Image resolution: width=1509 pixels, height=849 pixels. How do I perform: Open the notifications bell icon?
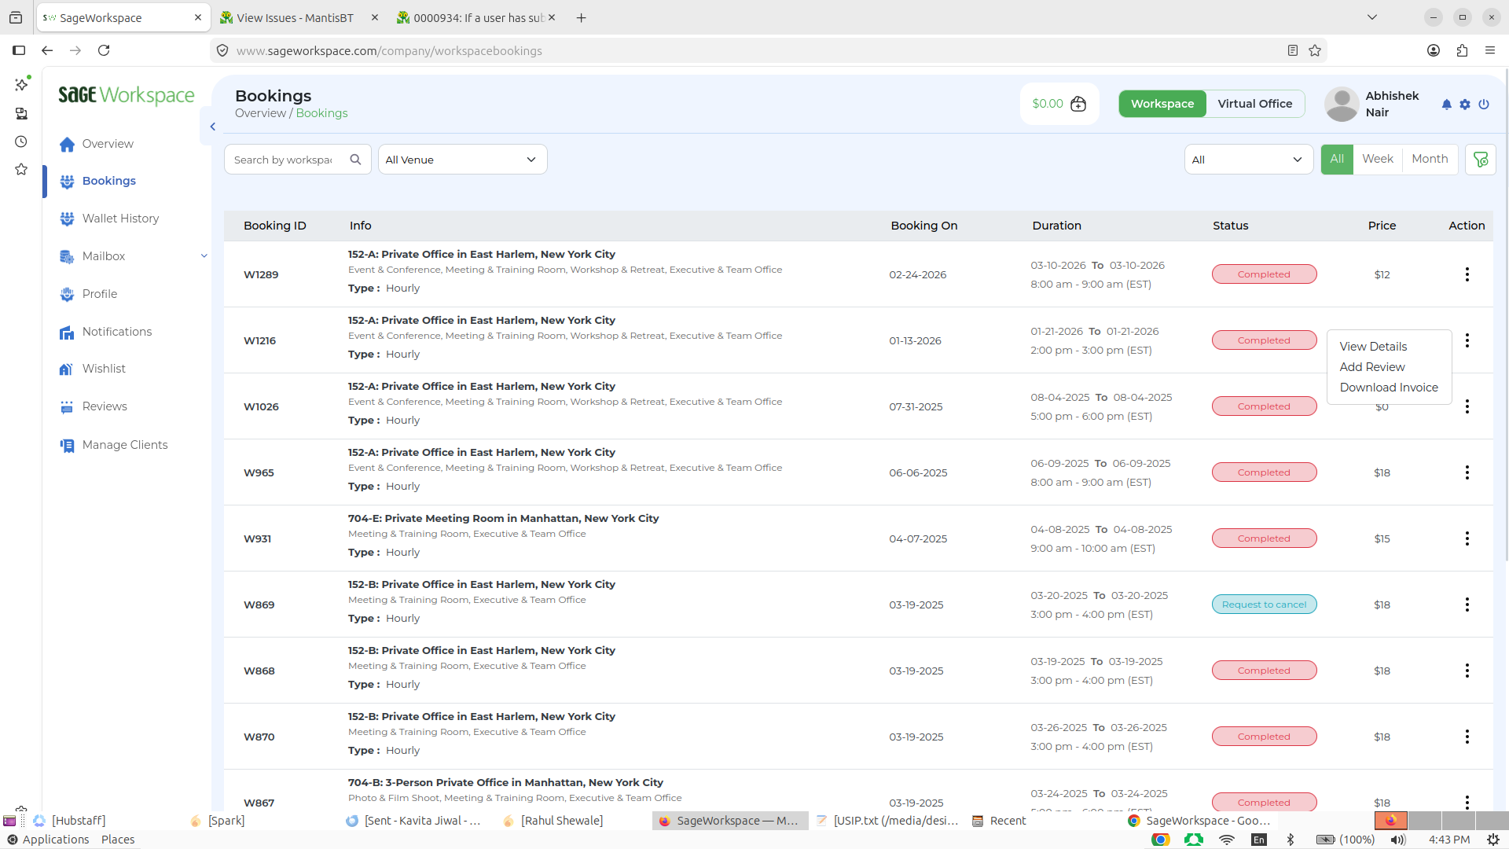[1446, 104]
